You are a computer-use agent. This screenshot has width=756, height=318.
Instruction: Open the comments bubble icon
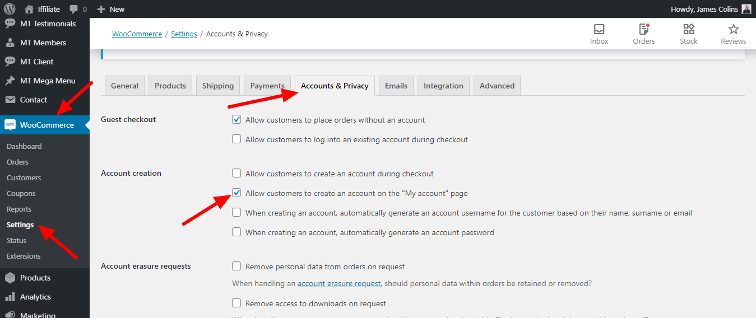(x=74, y=10)
